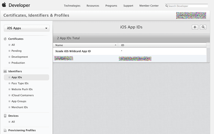Click the Certificates section icon

(5, 39)
